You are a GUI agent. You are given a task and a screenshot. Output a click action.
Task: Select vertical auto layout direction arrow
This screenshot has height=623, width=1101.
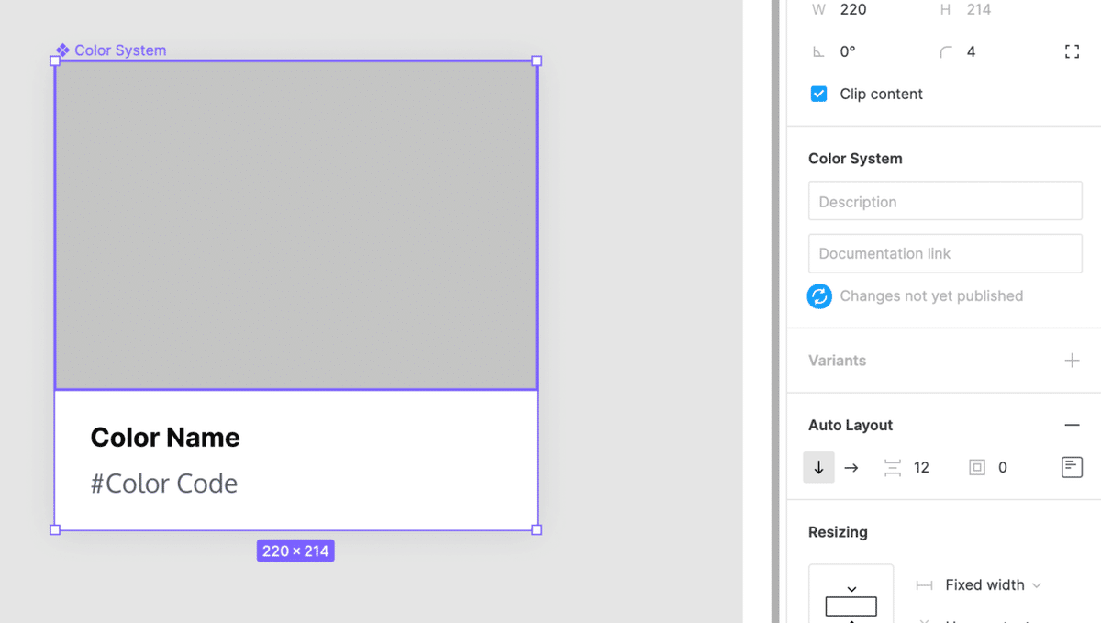click(x=818, y=467)
